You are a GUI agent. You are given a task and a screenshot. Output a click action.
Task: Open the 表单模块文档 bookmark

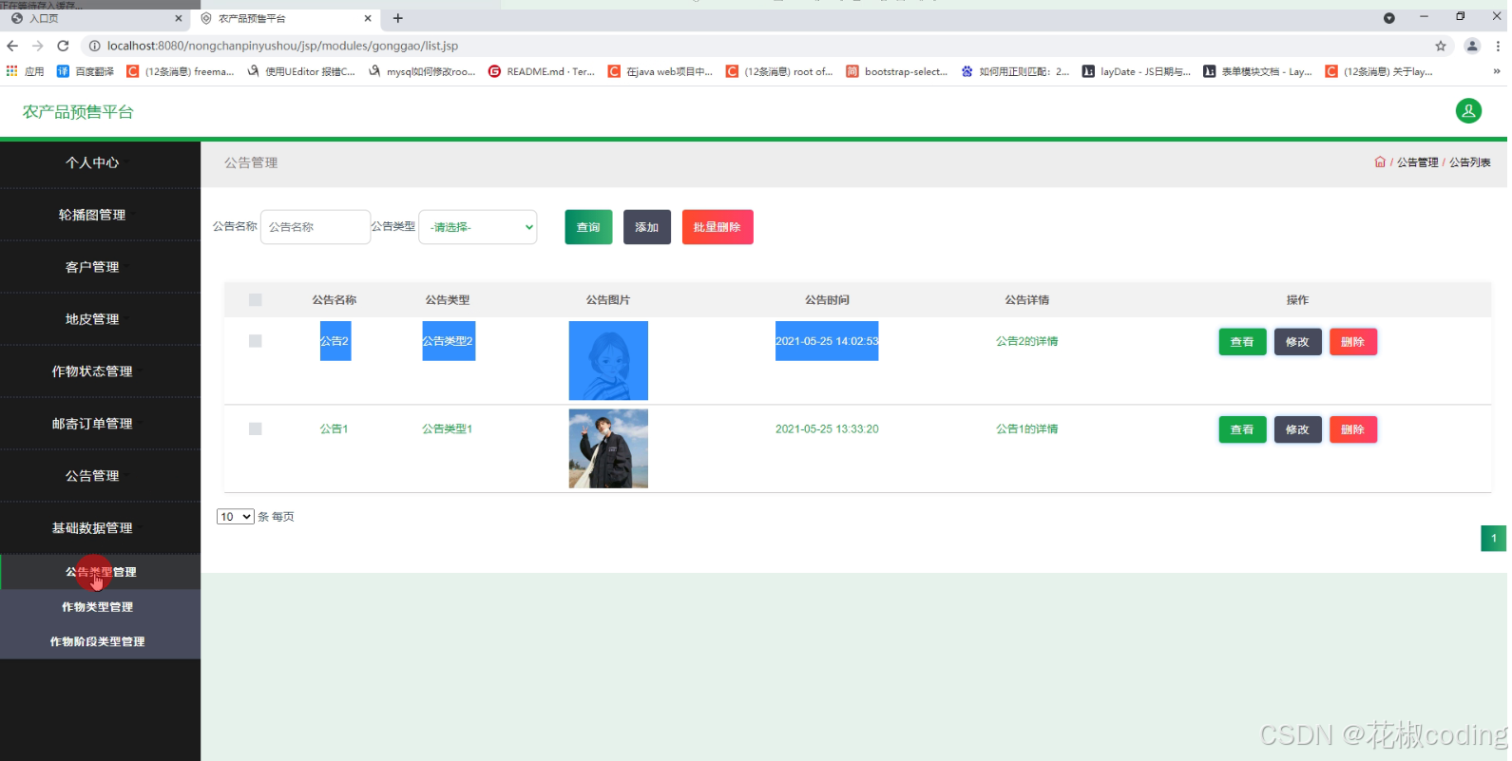[x=1257, y=71]
